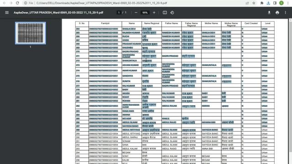Click the name 'ASVANI KUMAR'
The image size is (292, 164).
pyautogui.click(x=130, y=65)
